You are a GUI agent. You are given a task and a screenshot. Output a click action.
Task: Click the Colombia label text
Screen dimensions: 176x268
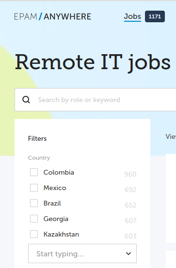point(59,172)
